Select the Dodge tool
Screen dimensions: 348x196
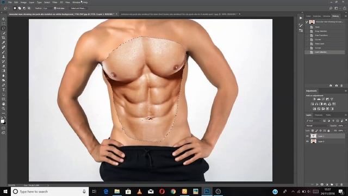3,80
